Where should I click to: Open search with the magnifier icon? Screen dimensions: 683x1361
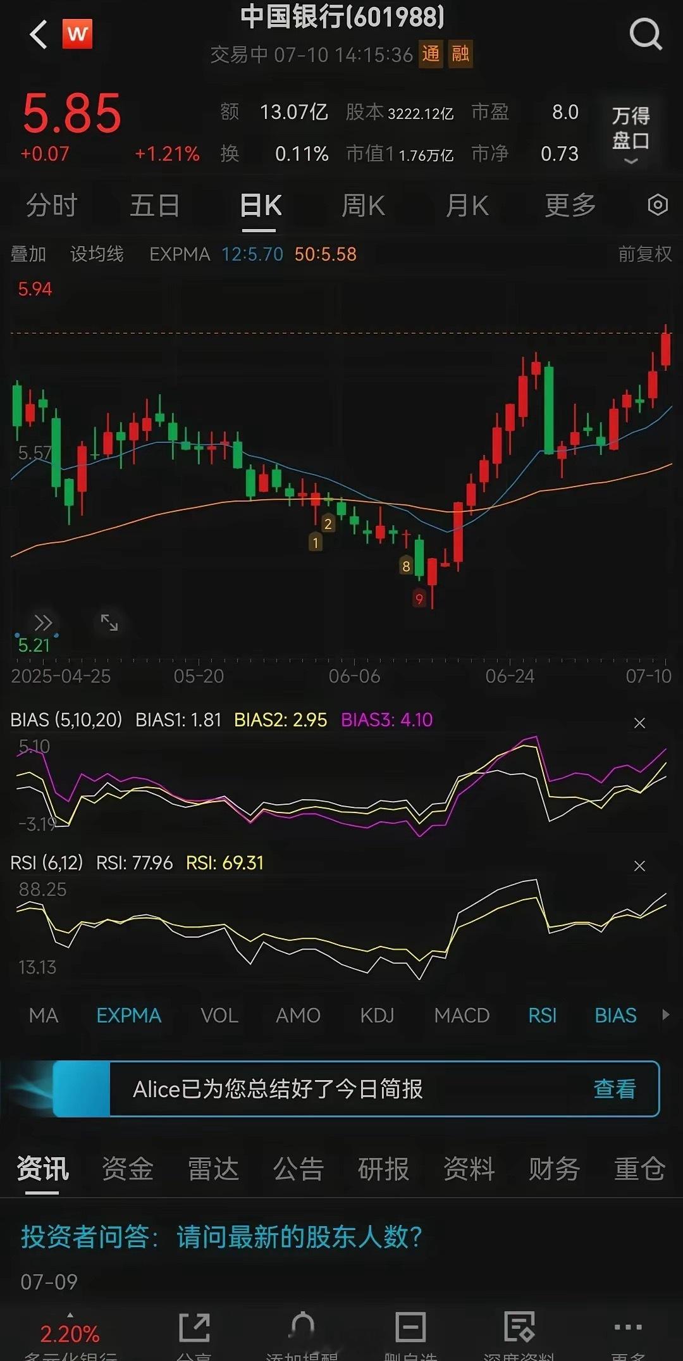click(x=646, y=34)
